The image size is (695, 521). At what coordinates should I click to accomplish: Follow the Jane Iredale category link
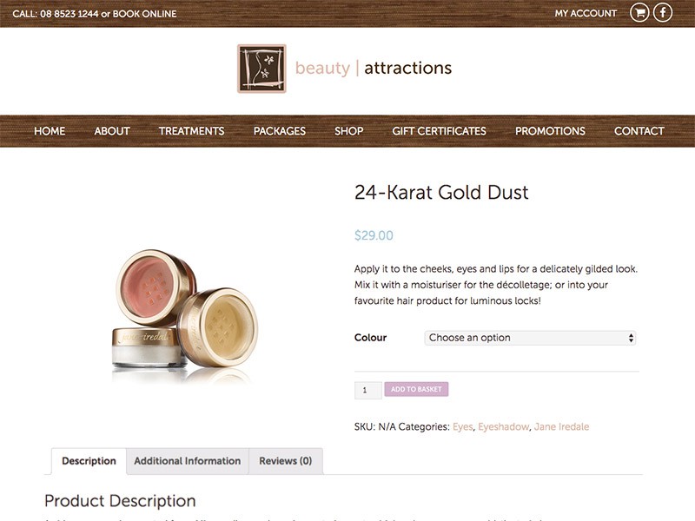[561, 426]
